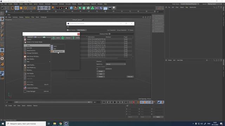Toggle position keyframe recording button
Viewport: 225px width, 126px height.
[x=142, y=102]
